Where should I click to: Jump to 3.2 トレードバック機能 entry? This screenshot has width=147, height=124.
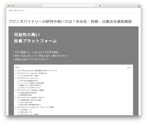pos(31,83)
